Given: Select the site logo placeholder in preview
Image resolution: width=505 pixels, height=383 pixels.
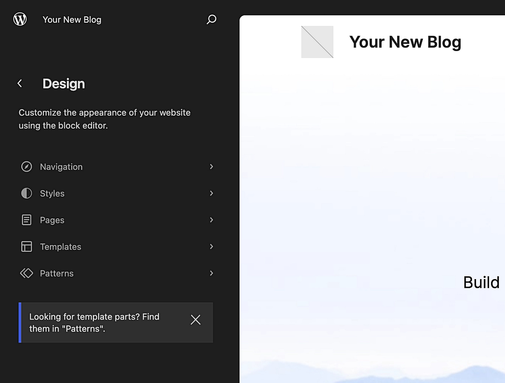Looking at the screenshot, I should [x=317, y=42].
